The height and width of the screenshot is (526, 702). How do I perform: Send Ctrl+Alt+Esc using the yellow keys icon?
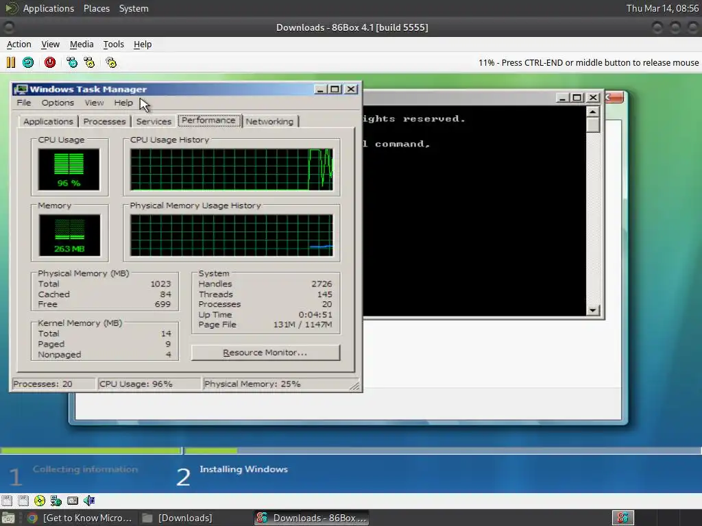pyautogui.click(x=89, y=62)
